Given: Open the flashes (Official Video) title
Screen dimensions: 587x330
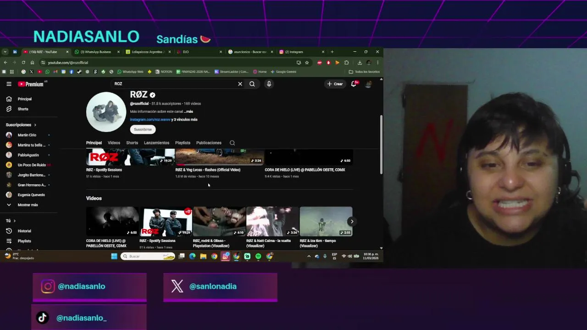Looking at the screenshot, I should tap(208, 170).
